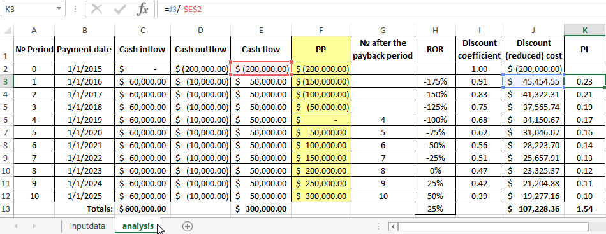
Task: Go to the next sheet with the right arrow
Action: pos(34,226)
